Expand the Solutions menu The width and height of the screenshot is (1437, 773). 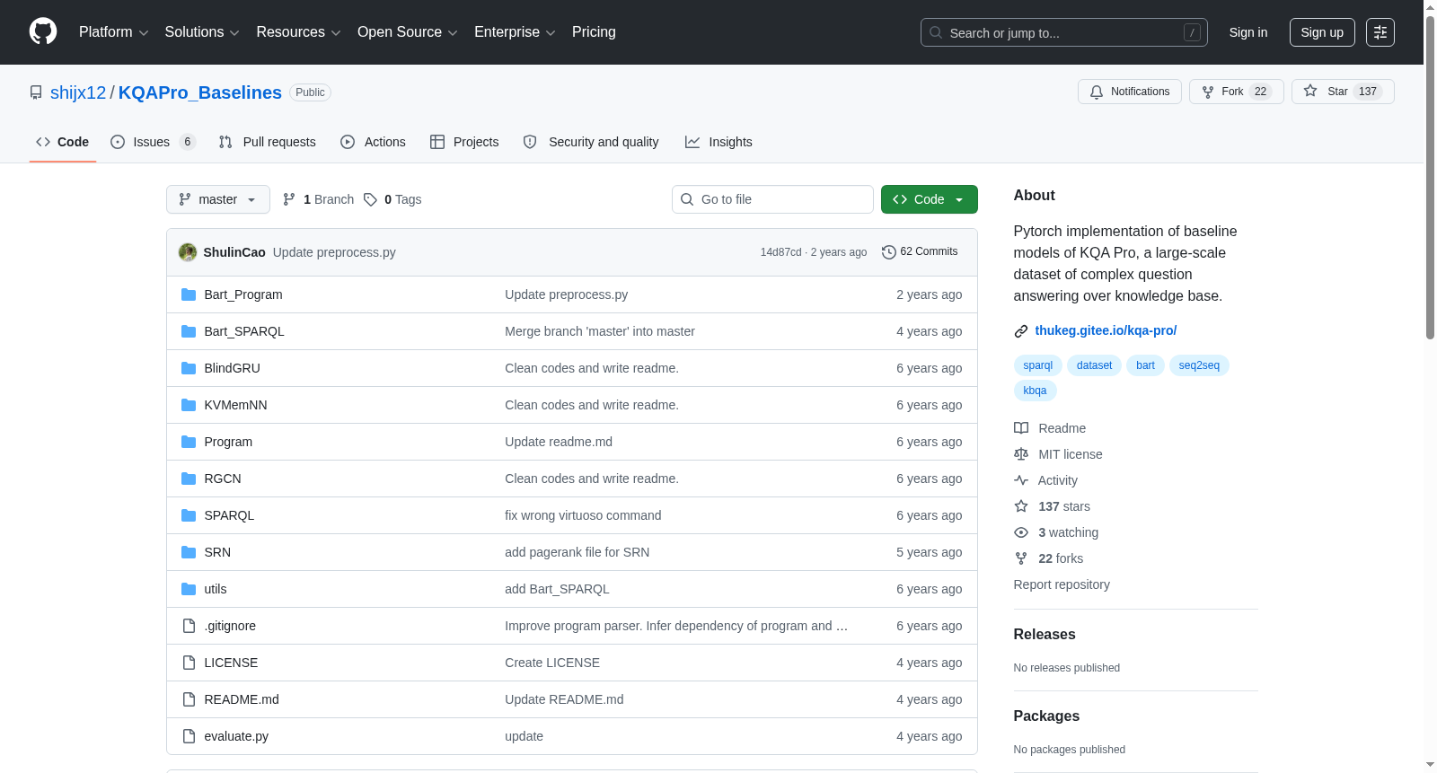click(202, 32)
